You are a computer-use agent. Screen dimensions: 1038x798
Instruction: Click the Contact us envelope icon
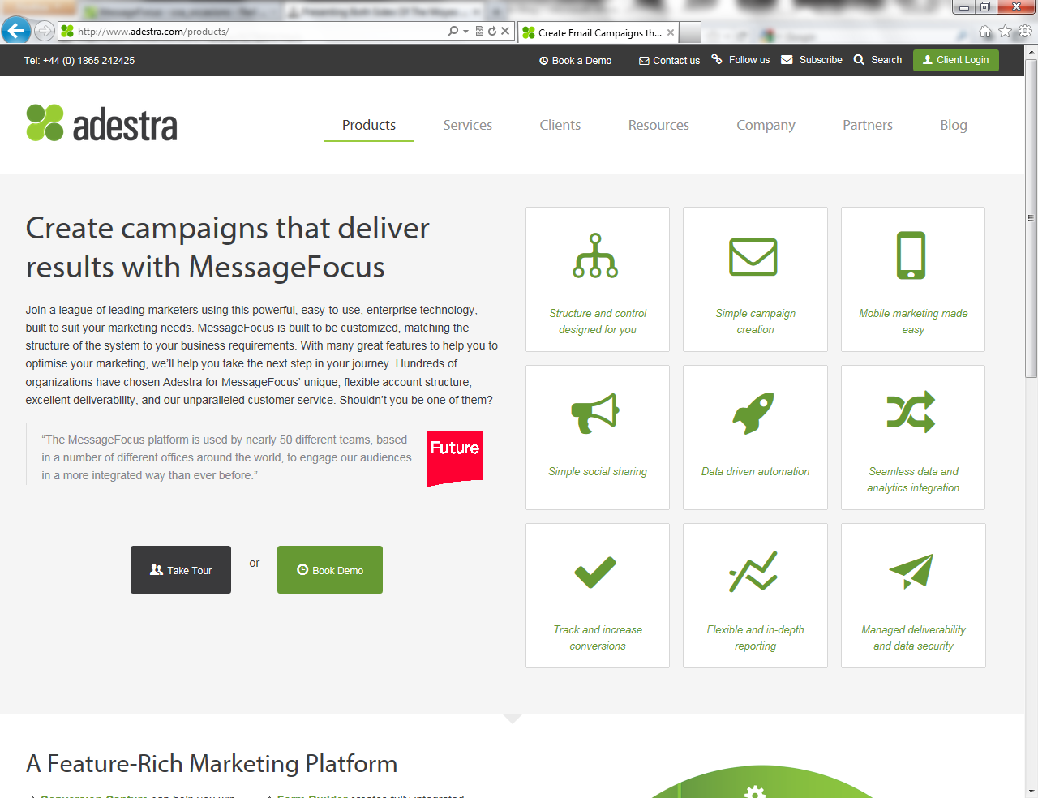click(644, 61)
